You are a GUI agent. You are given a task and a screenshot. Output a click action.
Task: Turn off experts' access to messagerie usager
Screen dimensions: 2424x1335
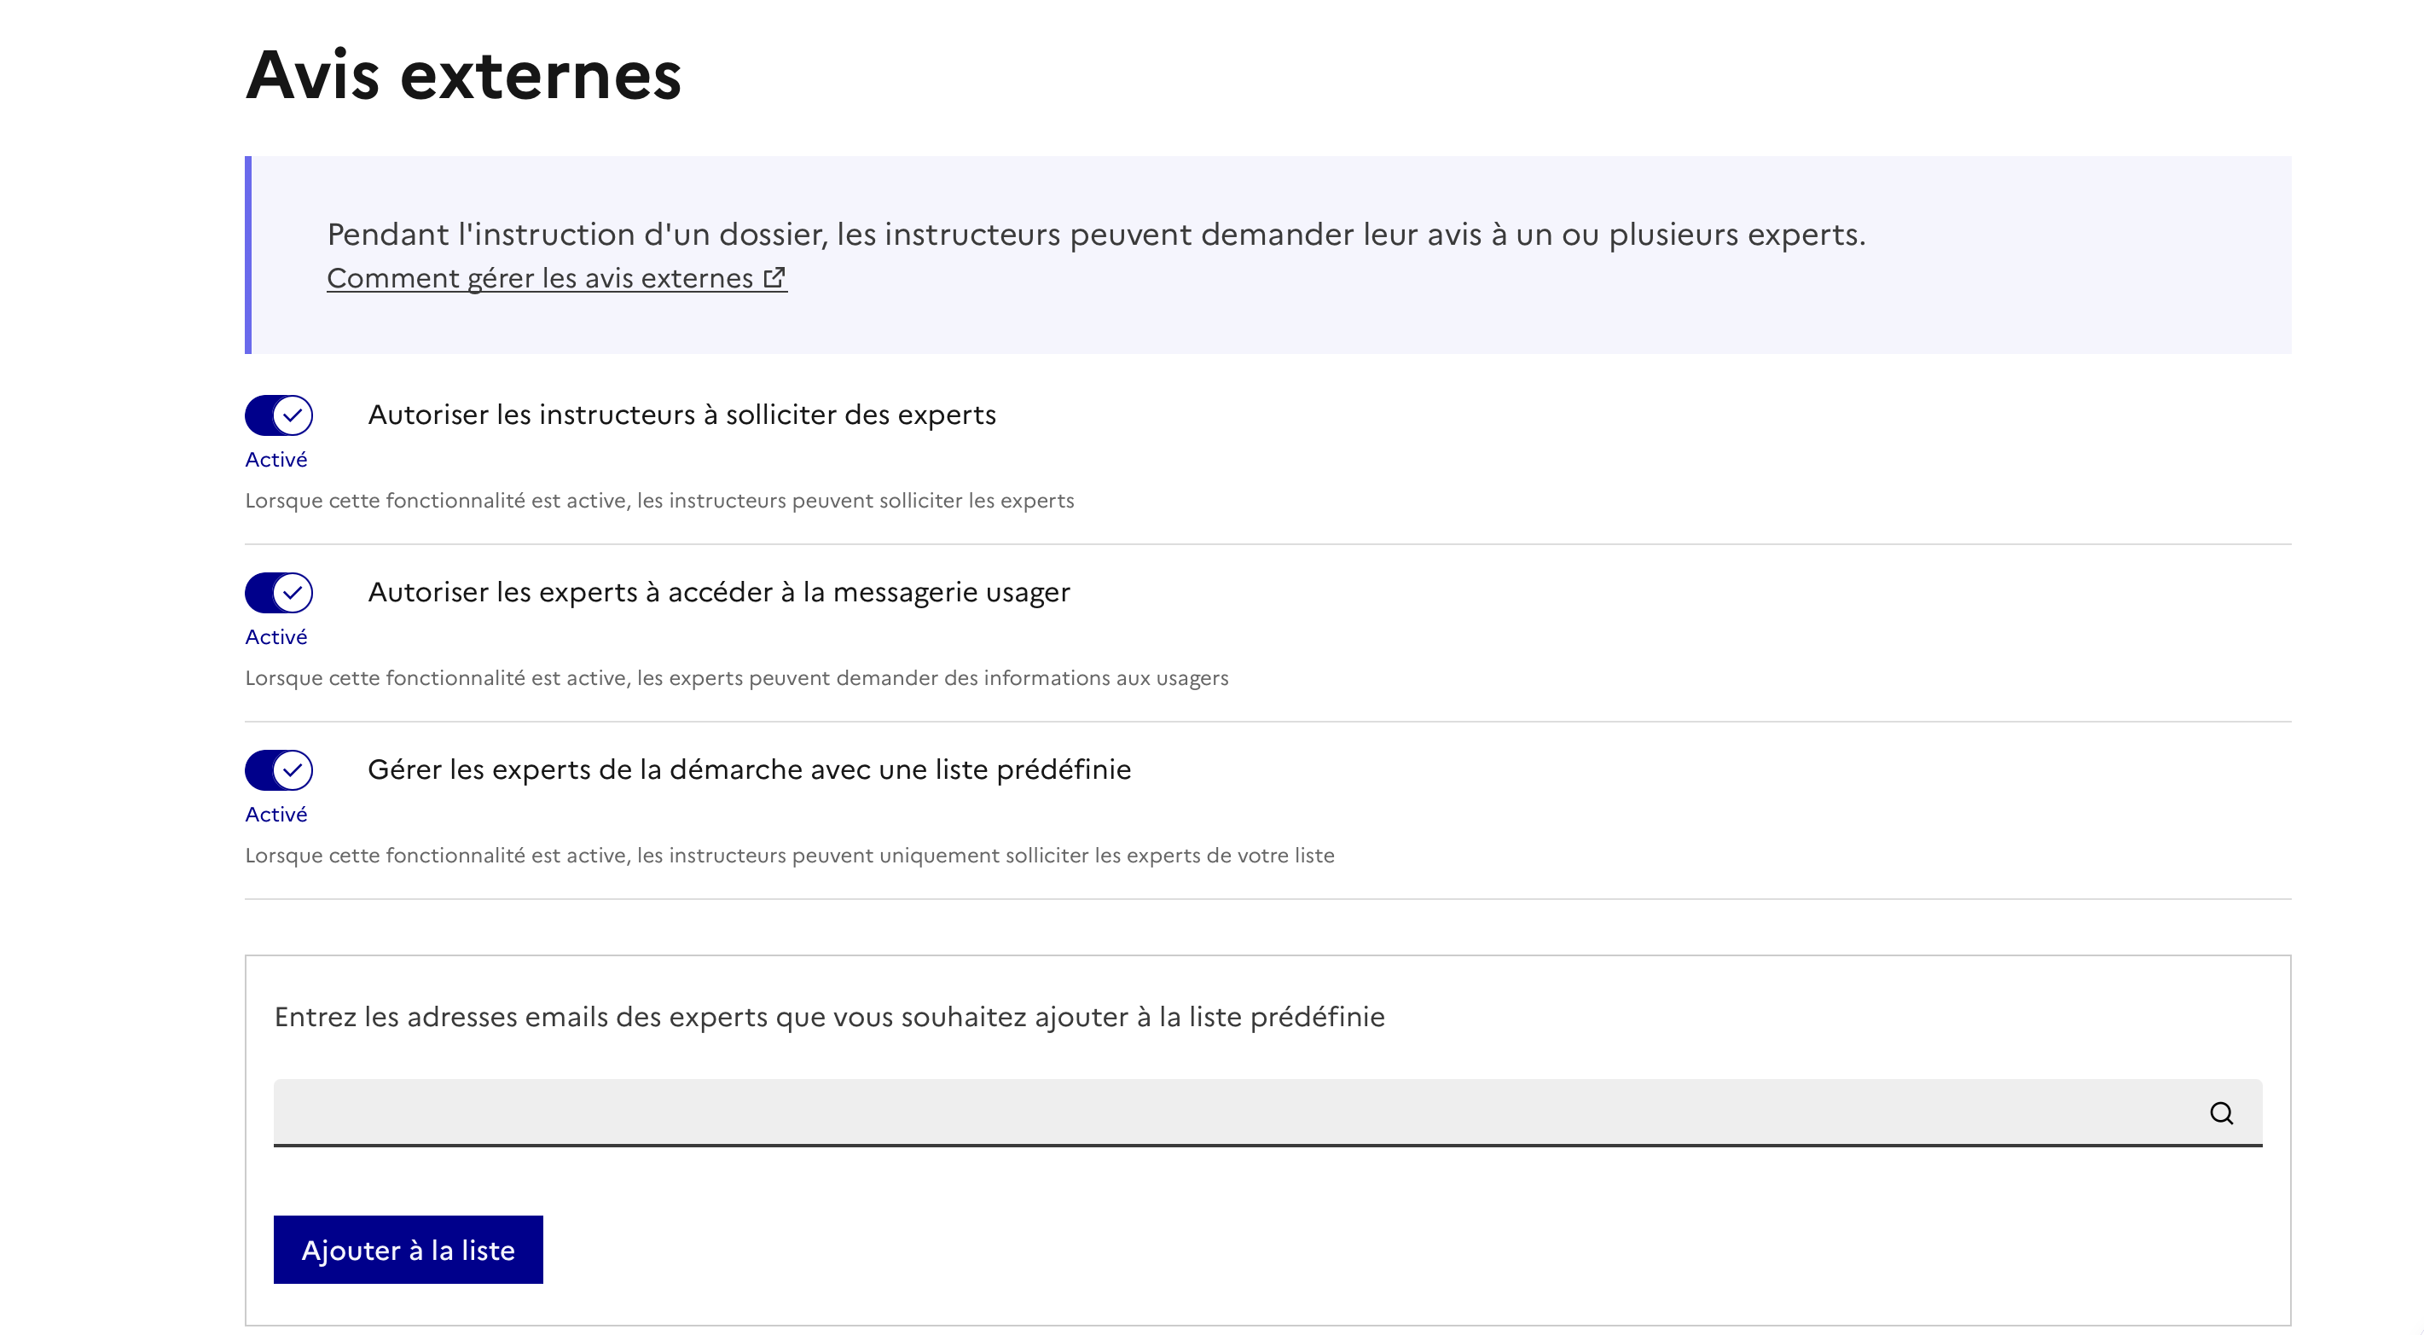(279, 593)
